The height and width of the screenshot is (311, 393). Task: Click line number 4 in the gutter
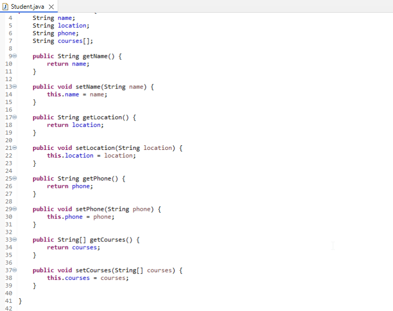[x=10, y=18]
